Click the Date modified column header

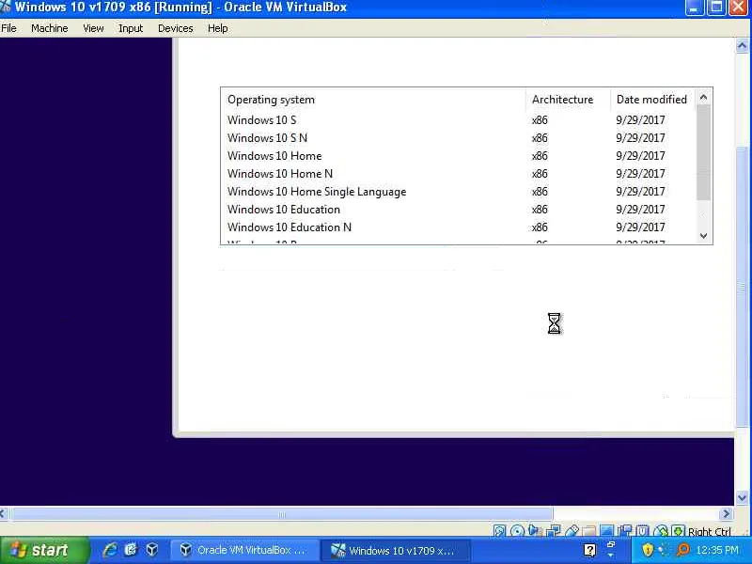652,100
